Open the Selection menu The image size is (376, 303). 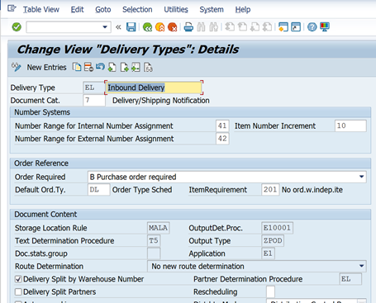click(x=137, y=9)
